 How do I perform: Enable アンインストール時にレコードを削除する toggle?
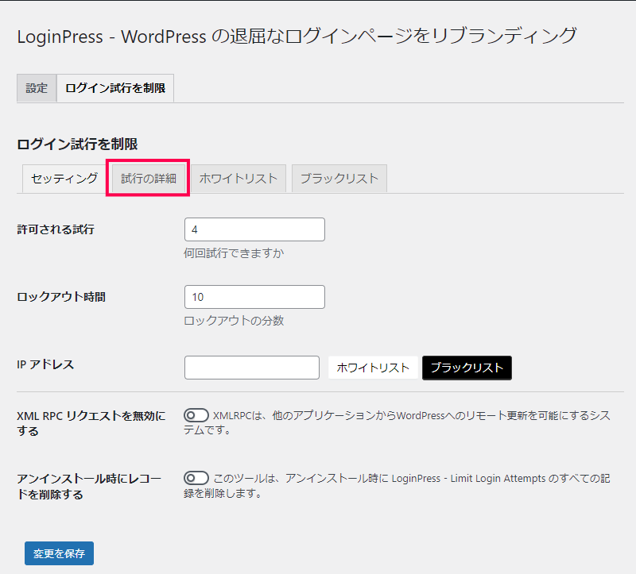pos(196,478)
